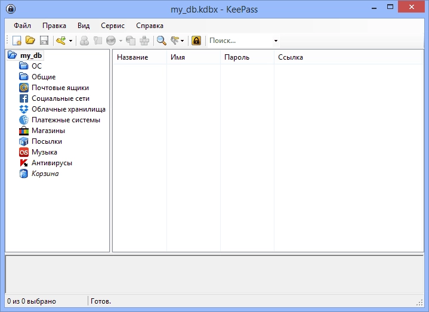
Task: Select the Корзина recycle bin group
Action: pyautogui.click(x=45, y=174)
